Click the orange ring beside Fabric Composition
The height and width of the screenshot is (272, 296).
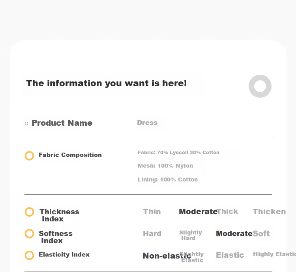tap(29, 156)
